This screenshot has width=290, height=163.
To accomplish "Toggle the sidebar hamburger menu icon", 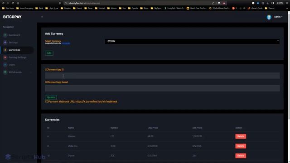I will (42, 17).
